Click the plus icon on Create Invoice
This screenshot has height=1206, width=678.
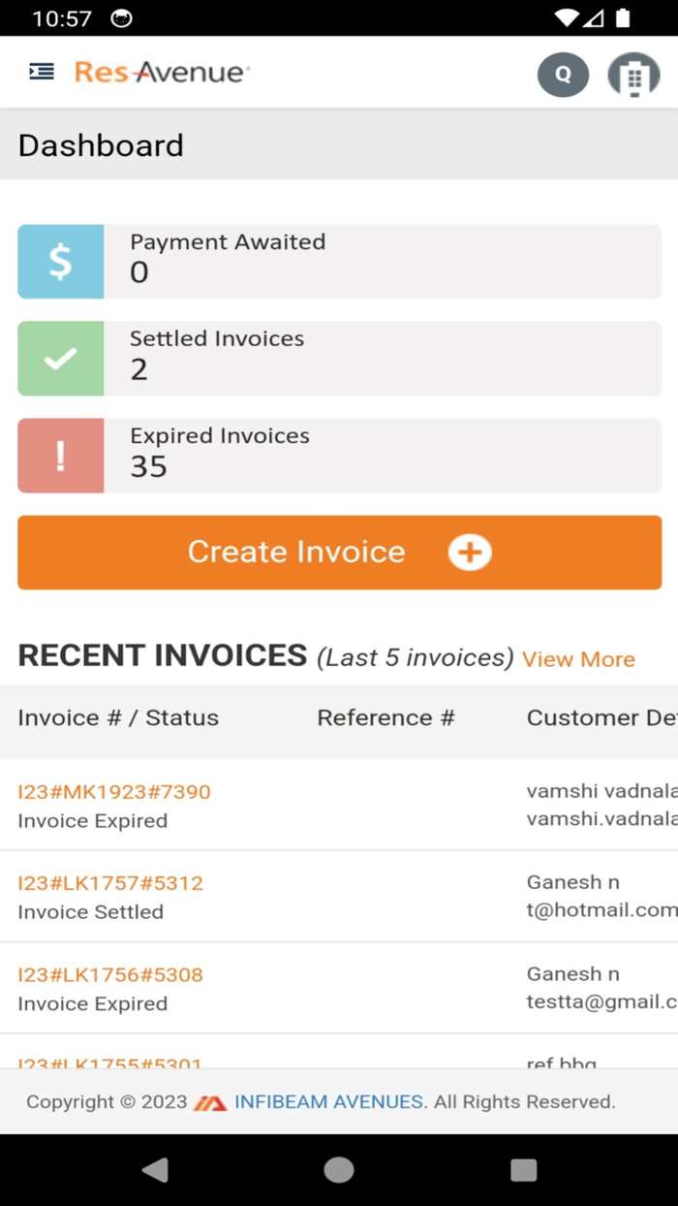point(469,552)
